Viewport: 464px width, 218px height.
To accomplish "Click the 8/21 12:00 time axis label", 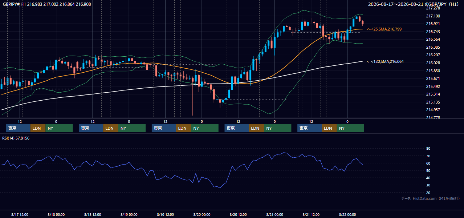I will (311, 214).
